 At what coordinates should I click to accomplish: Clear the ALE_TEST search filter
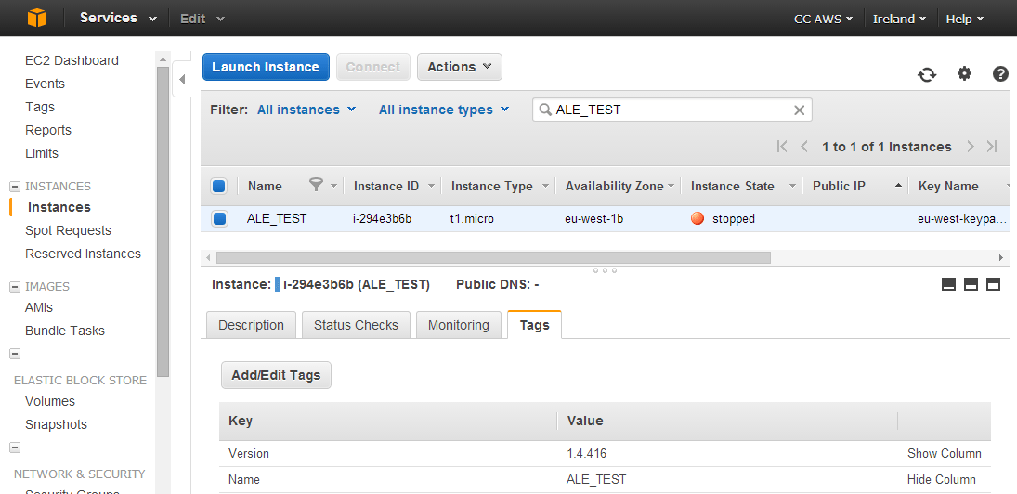(x=799, y=110)
